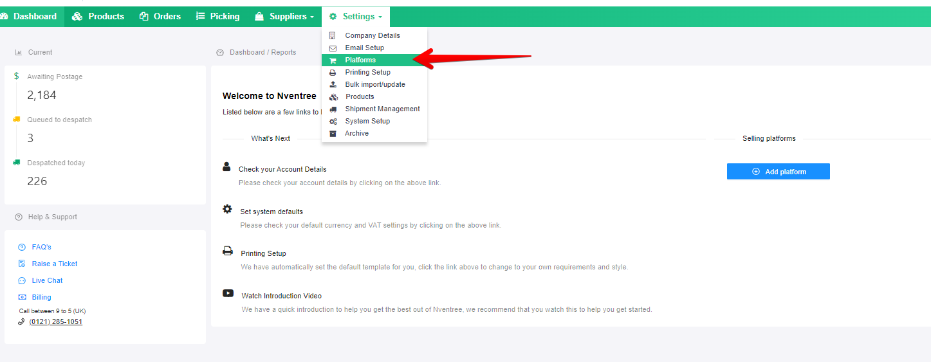Viewport: 931px width, 362px height.
Task: Click the Despatched today truck icon
Action: coord(16,162)
